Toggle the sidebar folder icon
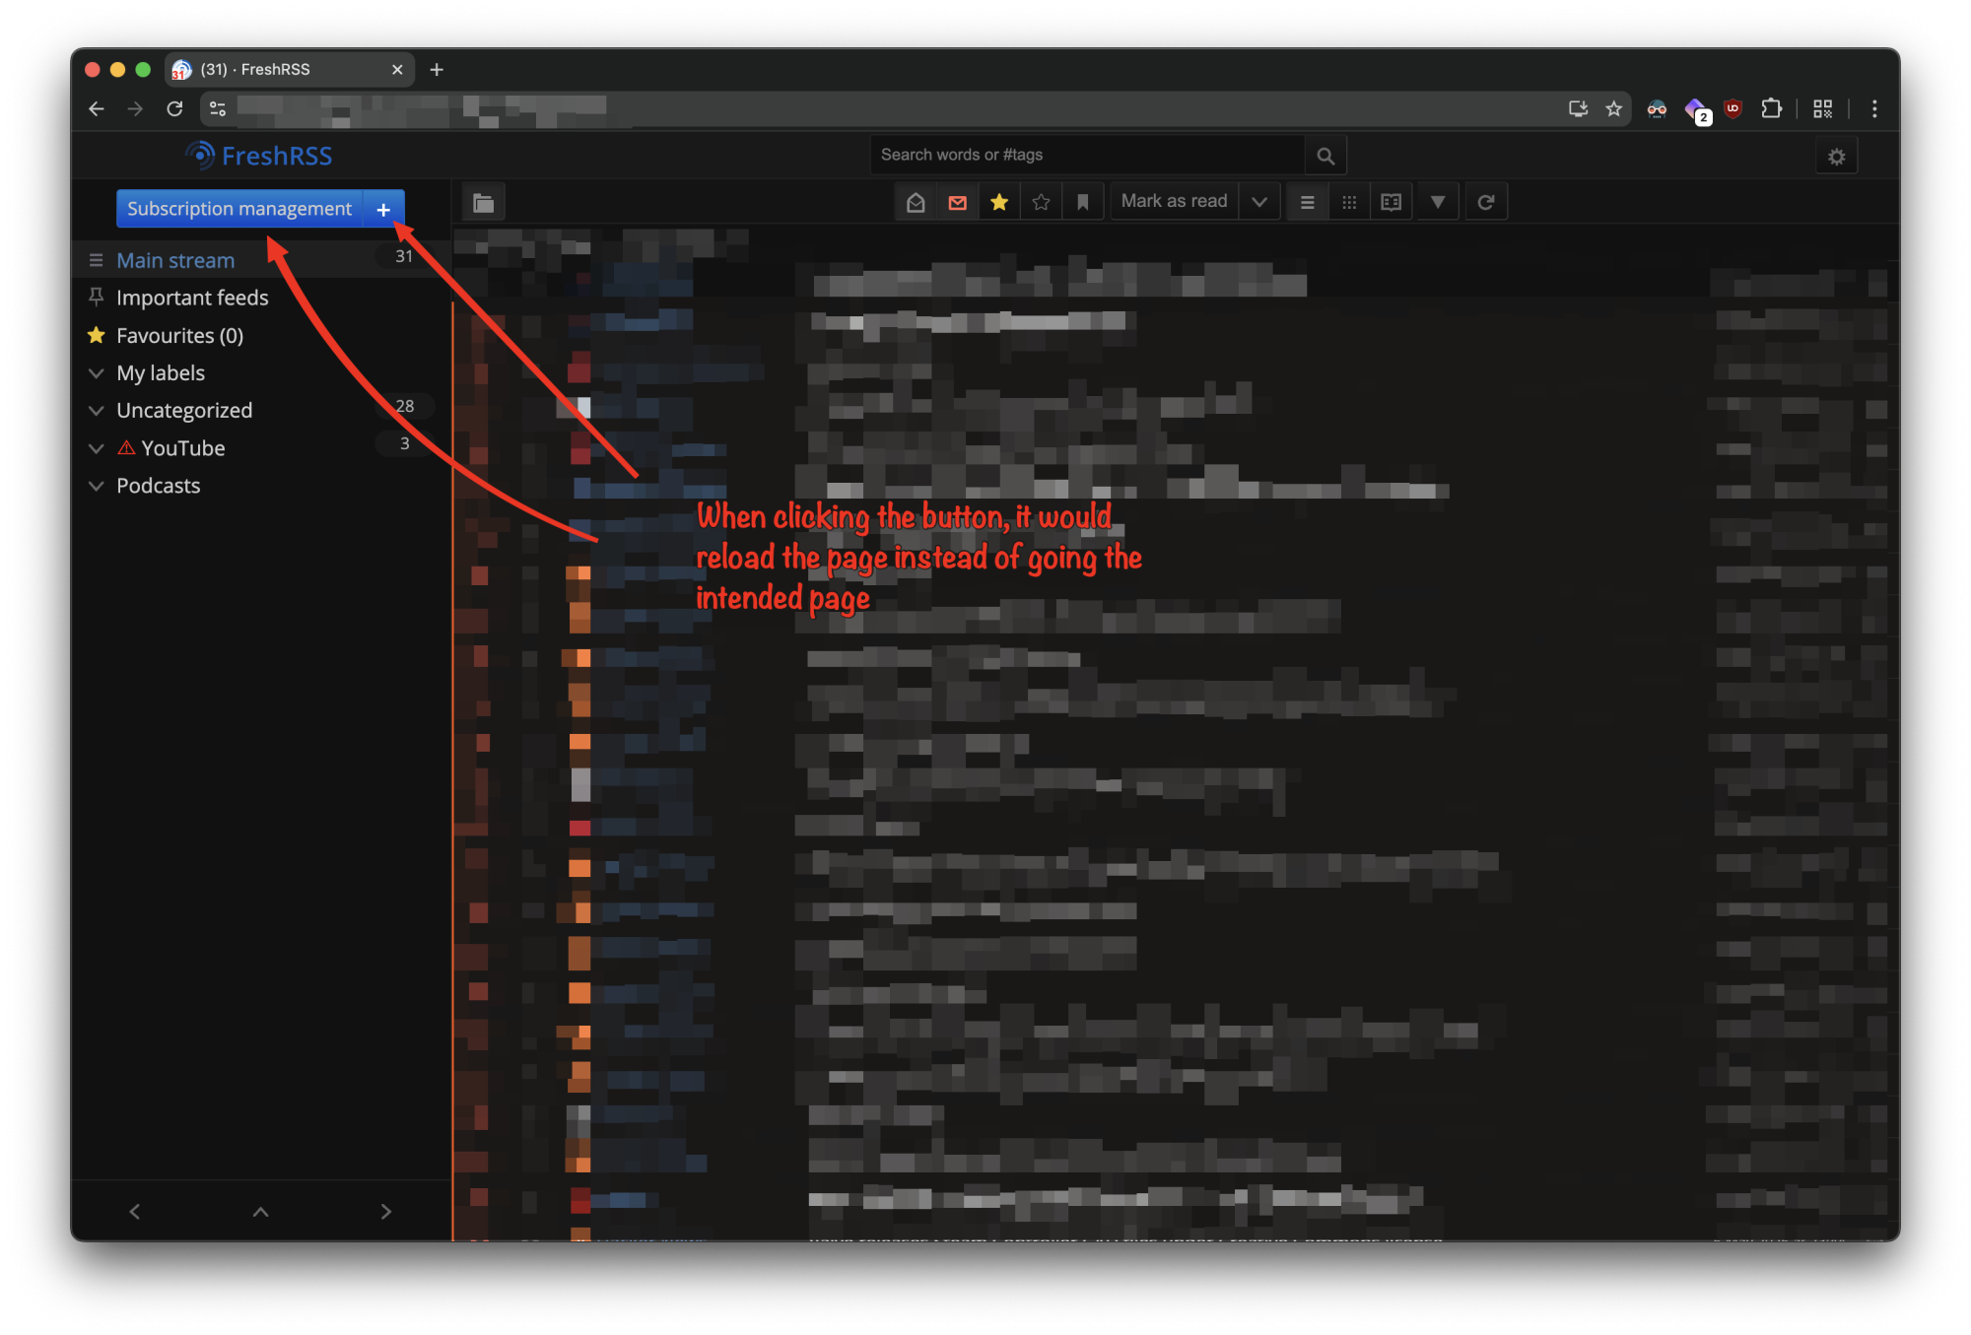Image resolution: width=1971 pixels, height=1335 pixels. (x=483, y=203)
